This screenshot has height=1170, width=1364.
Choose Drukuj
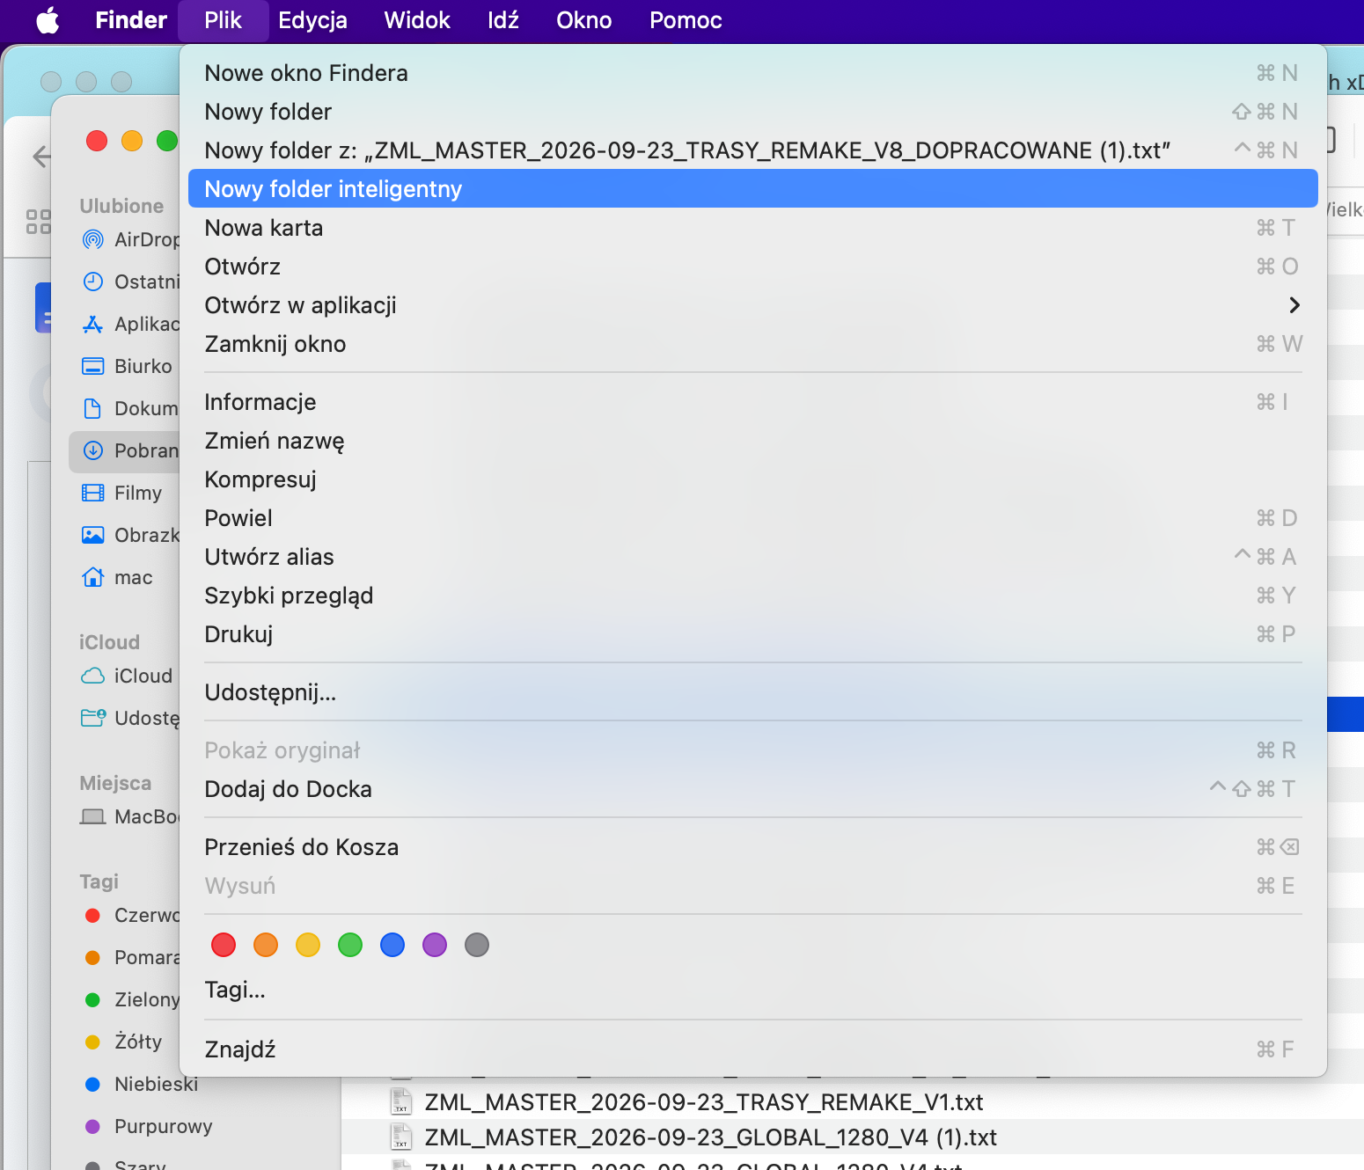pos(752,634)
